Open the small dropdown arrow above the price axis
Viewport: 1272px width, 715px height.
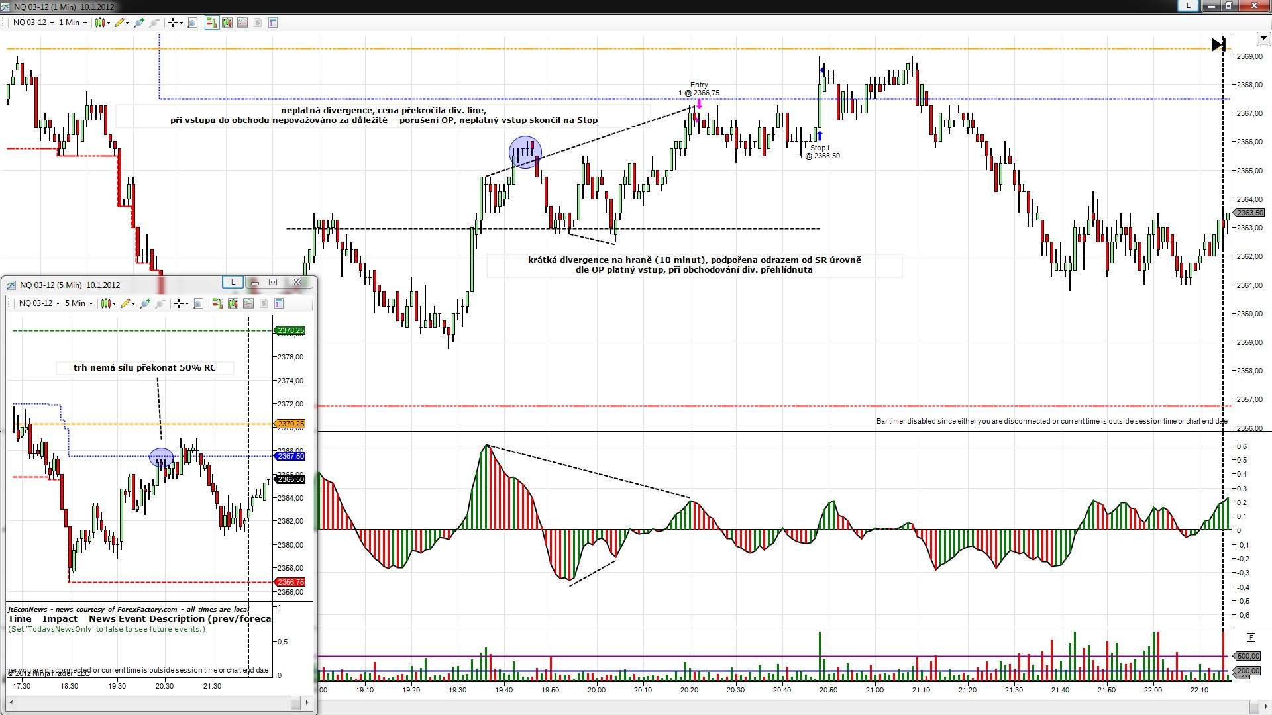pyautogui.click(x=1263, y=38)
